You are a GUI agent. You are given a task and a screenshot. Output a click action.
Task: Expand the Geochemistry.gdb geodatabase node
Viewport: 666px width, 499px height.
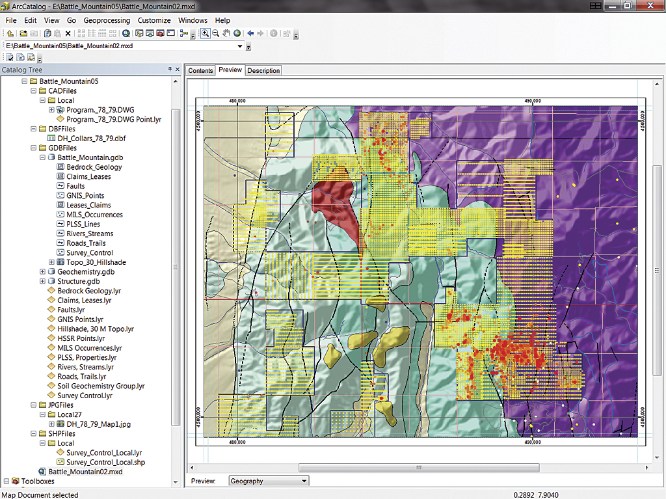tap(43, 272)
